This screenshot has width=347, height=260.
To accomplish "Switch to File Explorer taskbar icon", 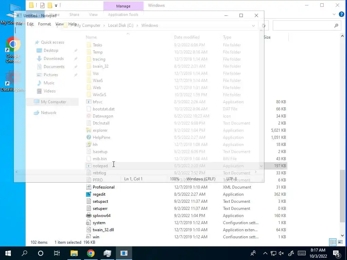I will [74, 253].
